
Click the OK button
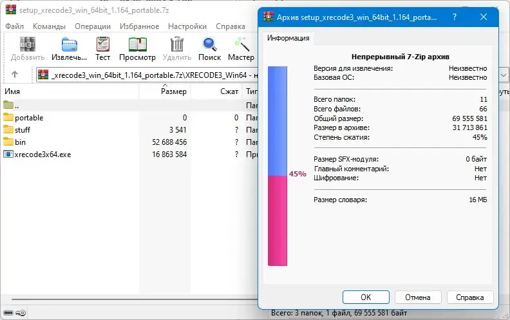click(366, 297)
